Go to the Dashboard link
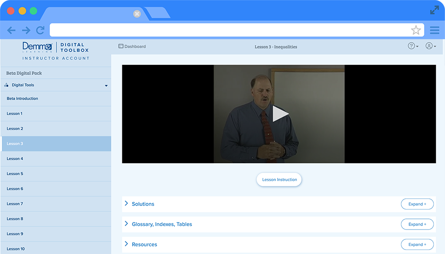Viewport: 445px width, 254px height. pos(132,46)
